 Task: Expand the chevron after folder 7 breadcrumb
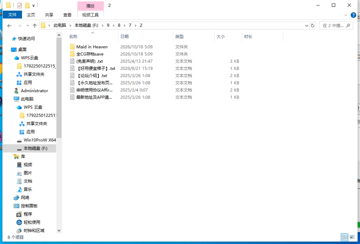(x=135, y=25)
